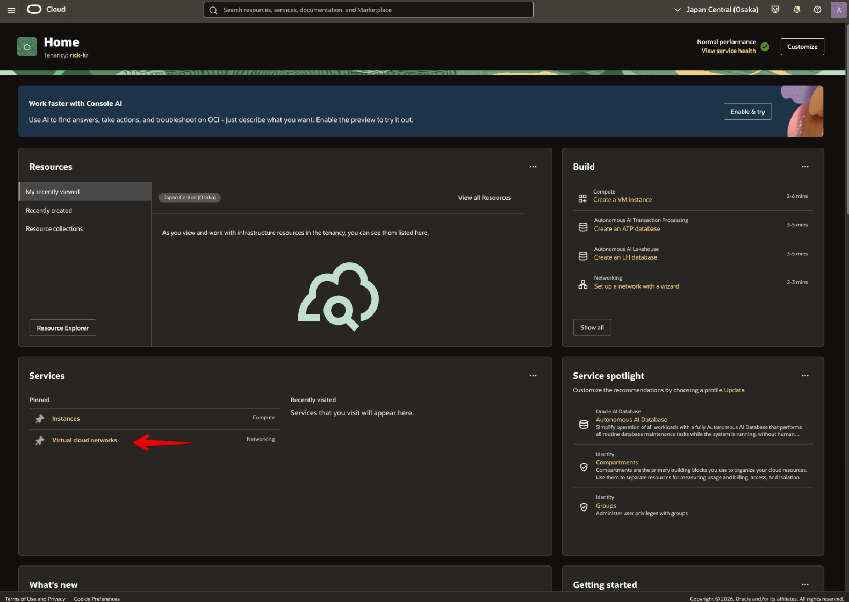
Task: Open the user profile avatar
Action: tap(838, 10)
